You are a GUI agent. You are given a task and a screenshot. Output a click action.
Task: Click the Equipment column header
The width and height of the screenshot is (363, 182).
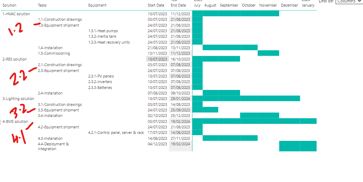click(x=97, y=5)
